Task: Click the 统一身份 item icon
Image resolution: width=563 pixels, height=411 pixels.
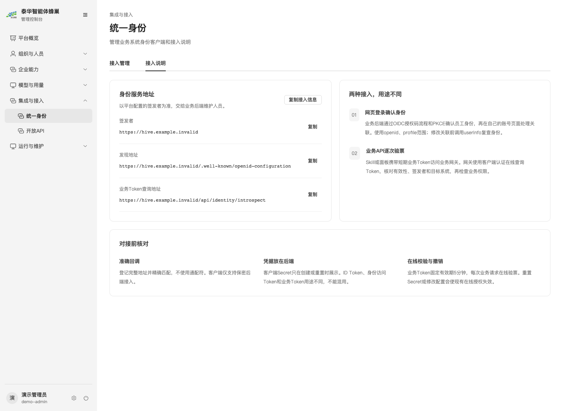Action: point(21,116)
